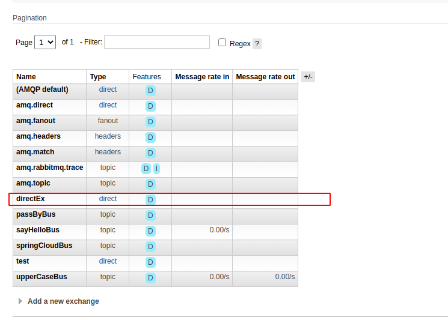Image resolution: width=448 pixels, height=320 pixels.
Task: Click the durable D badge for amq.topic
Action: click(150, 184)
